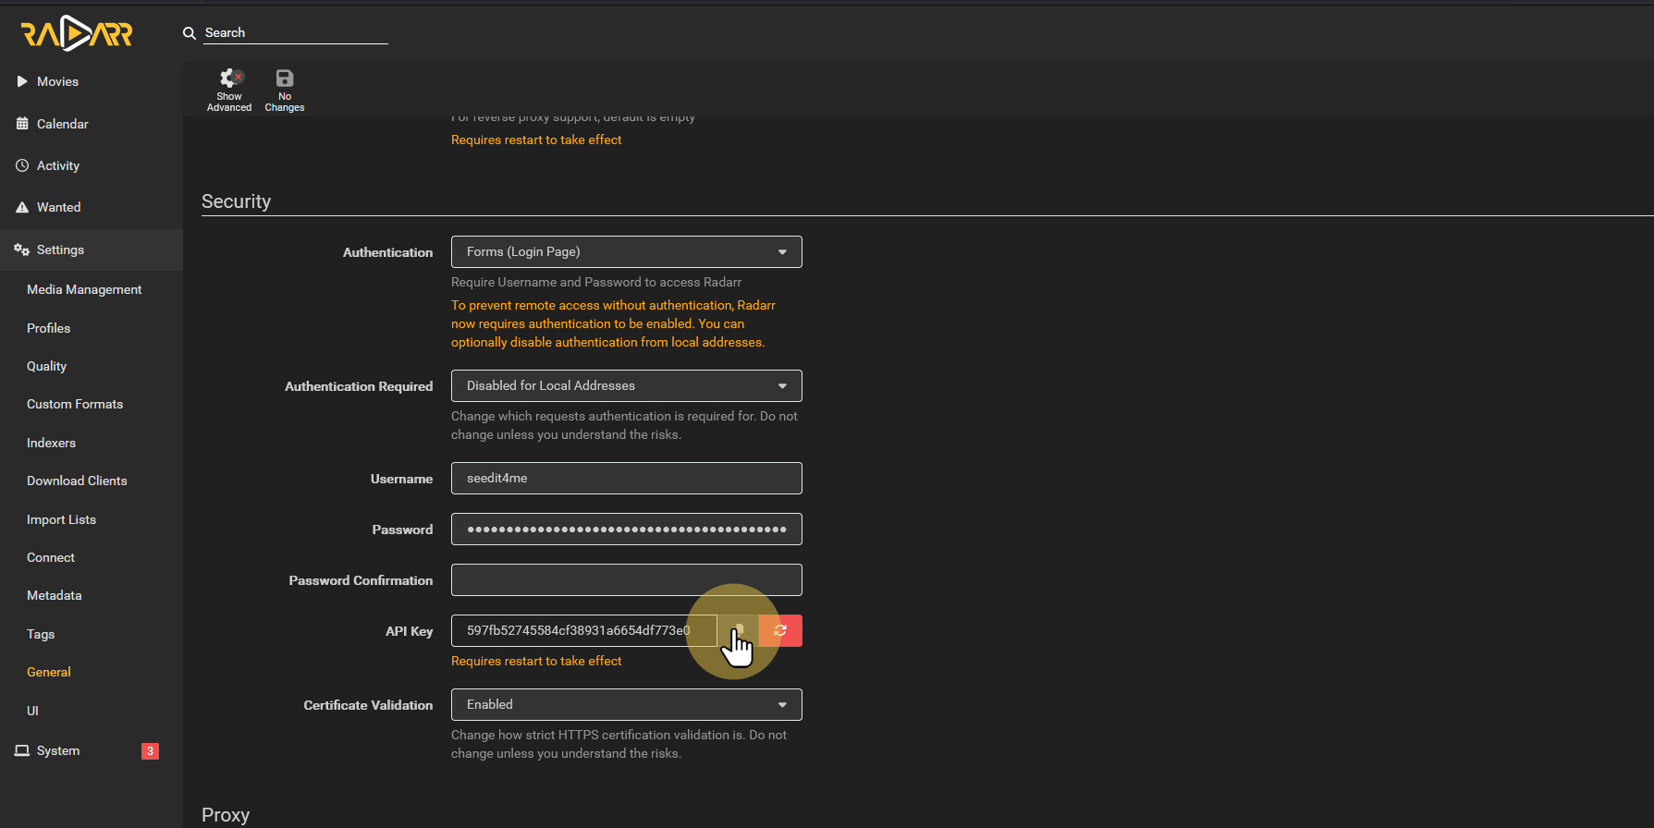Open Media Management settings
The width and height of the screenshot is (1654, 828).
point(84,289)
